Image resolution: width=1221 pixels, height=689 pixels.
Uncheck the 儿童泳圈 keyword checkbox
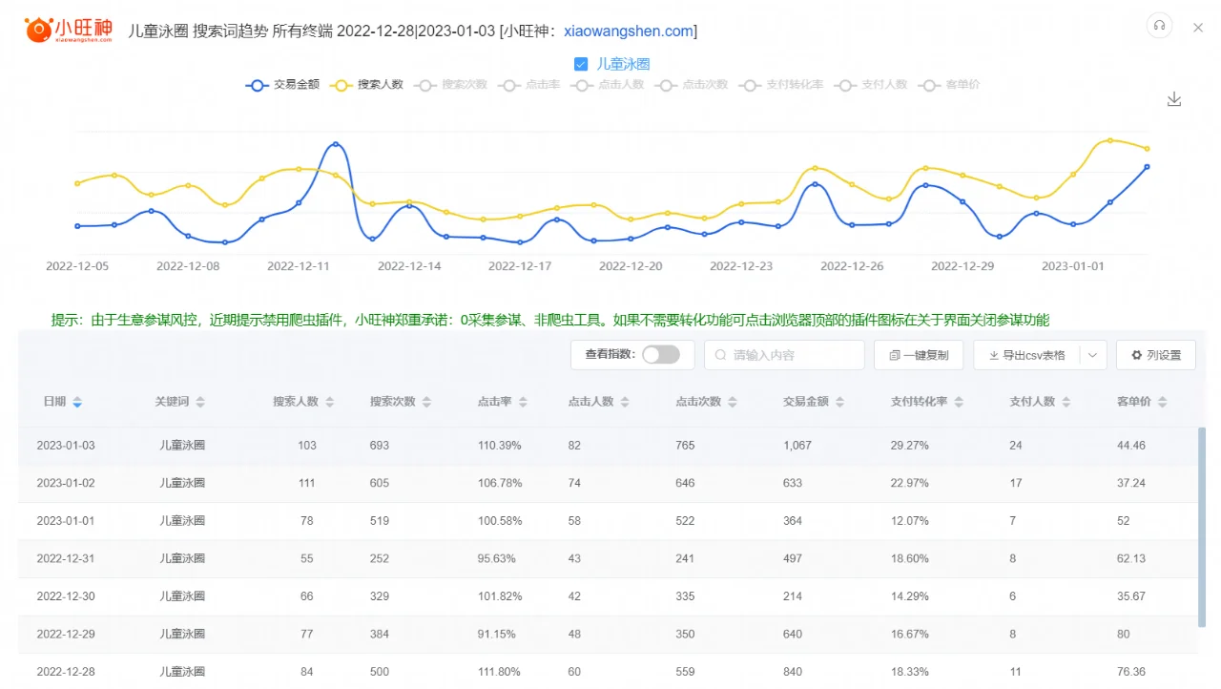click(581, 64)
